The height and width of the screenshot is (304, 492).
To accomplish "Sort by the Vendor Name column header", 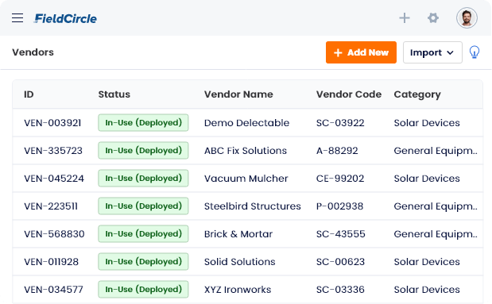I will pos(238,94).
